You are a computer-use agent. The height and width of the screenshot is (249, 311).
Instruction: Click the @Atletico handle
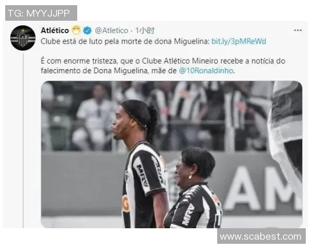tap(111, 31)
